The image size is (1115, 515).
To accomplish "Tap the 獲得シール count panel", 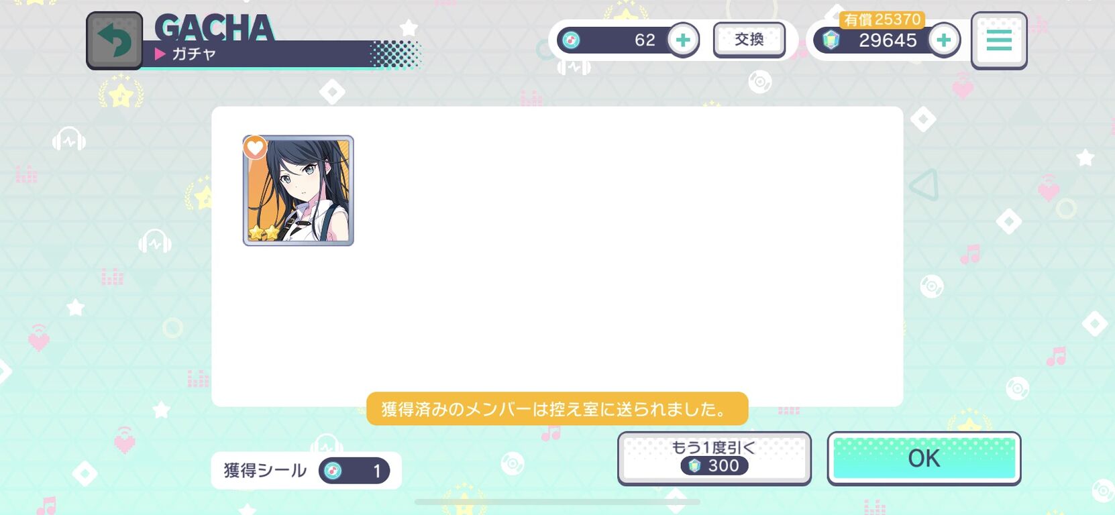I will click(306, 471).
